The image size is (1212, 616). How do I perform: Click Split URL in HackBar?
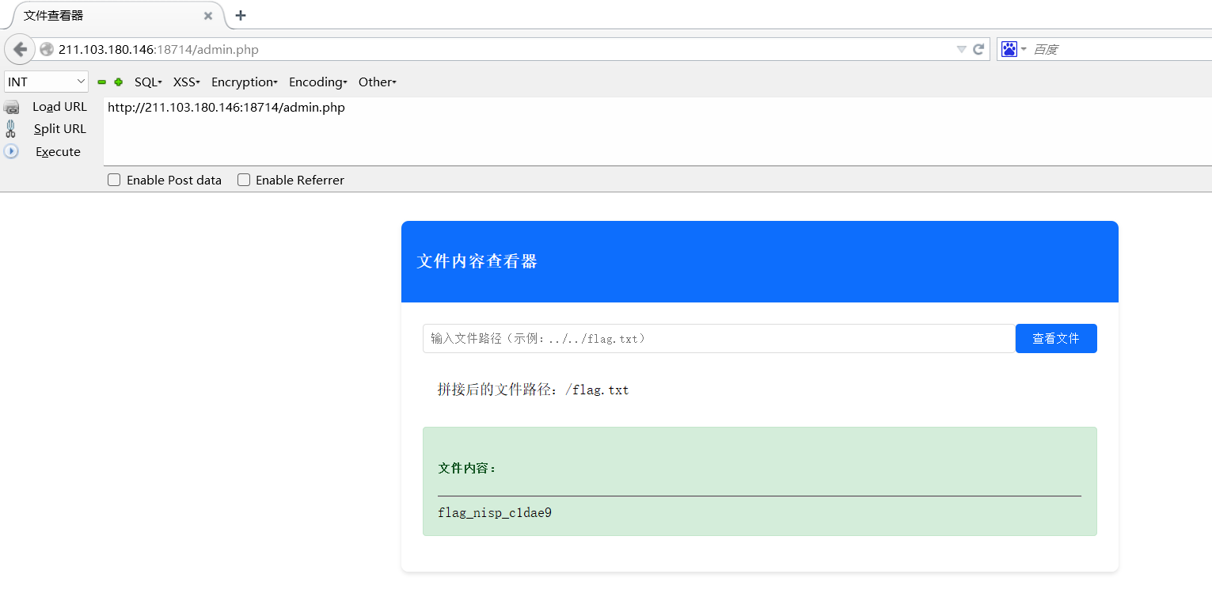click(x=59, y=129)
